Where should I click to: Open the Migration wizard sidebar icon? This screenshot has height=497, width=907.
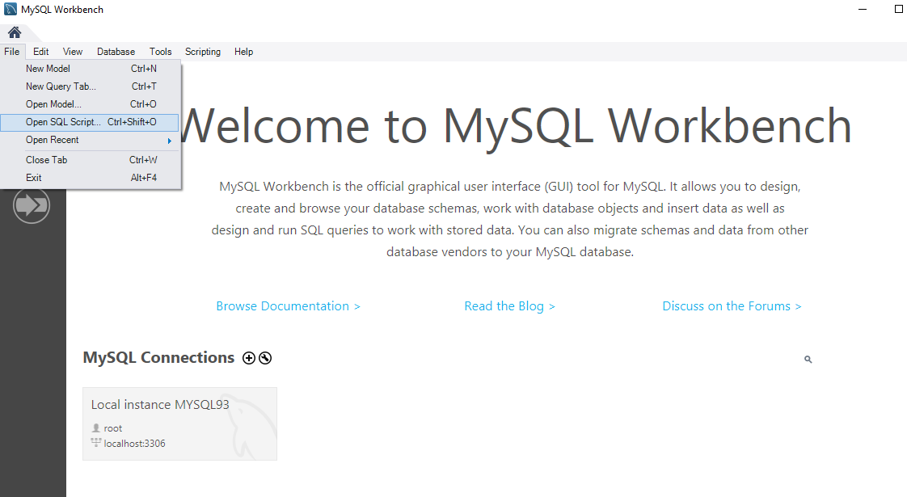pyautogui.click(x=32, y=206)
